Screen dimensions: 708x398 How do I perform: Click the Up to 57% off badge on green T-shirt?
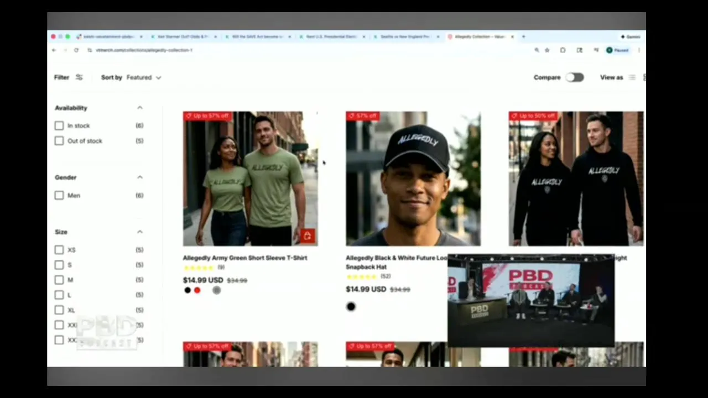coord(207,116)
